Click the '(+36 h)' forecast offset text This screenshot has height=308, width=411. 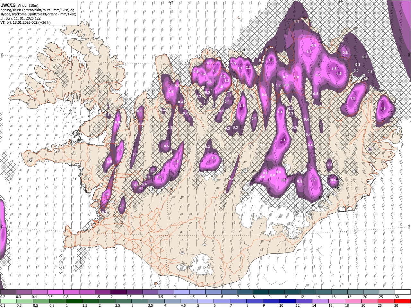pos(44,23)
